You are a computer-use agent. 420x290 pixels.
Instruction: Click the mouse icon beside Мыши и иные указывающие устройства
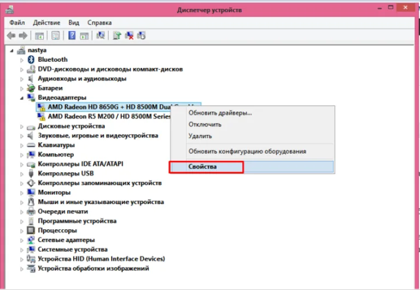[31, 202]
